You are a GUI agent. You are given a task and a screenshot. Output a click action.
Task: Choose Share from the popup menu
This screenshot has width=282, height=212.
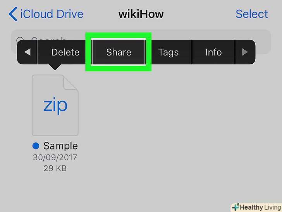point(119,52)
